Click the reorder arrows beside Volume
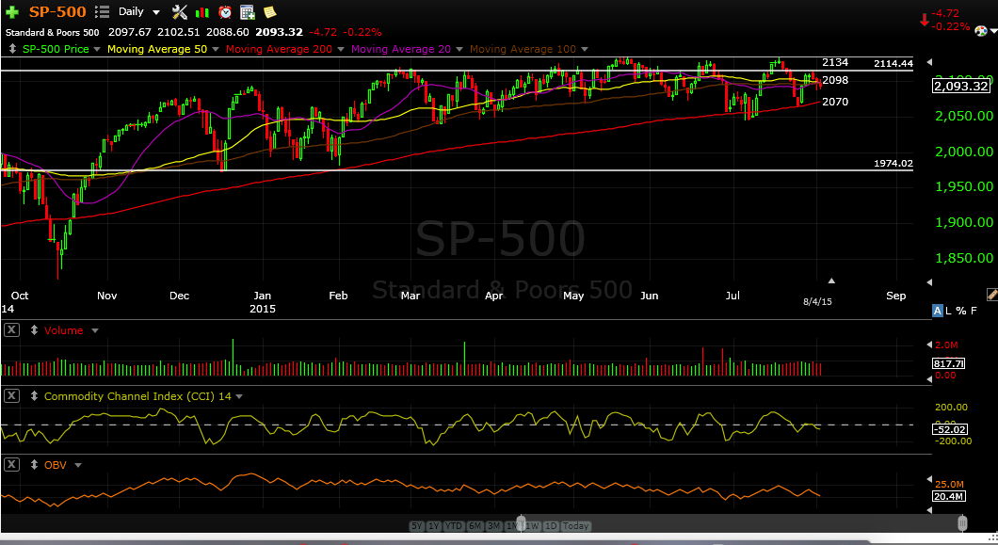 [x=35, y=330]
